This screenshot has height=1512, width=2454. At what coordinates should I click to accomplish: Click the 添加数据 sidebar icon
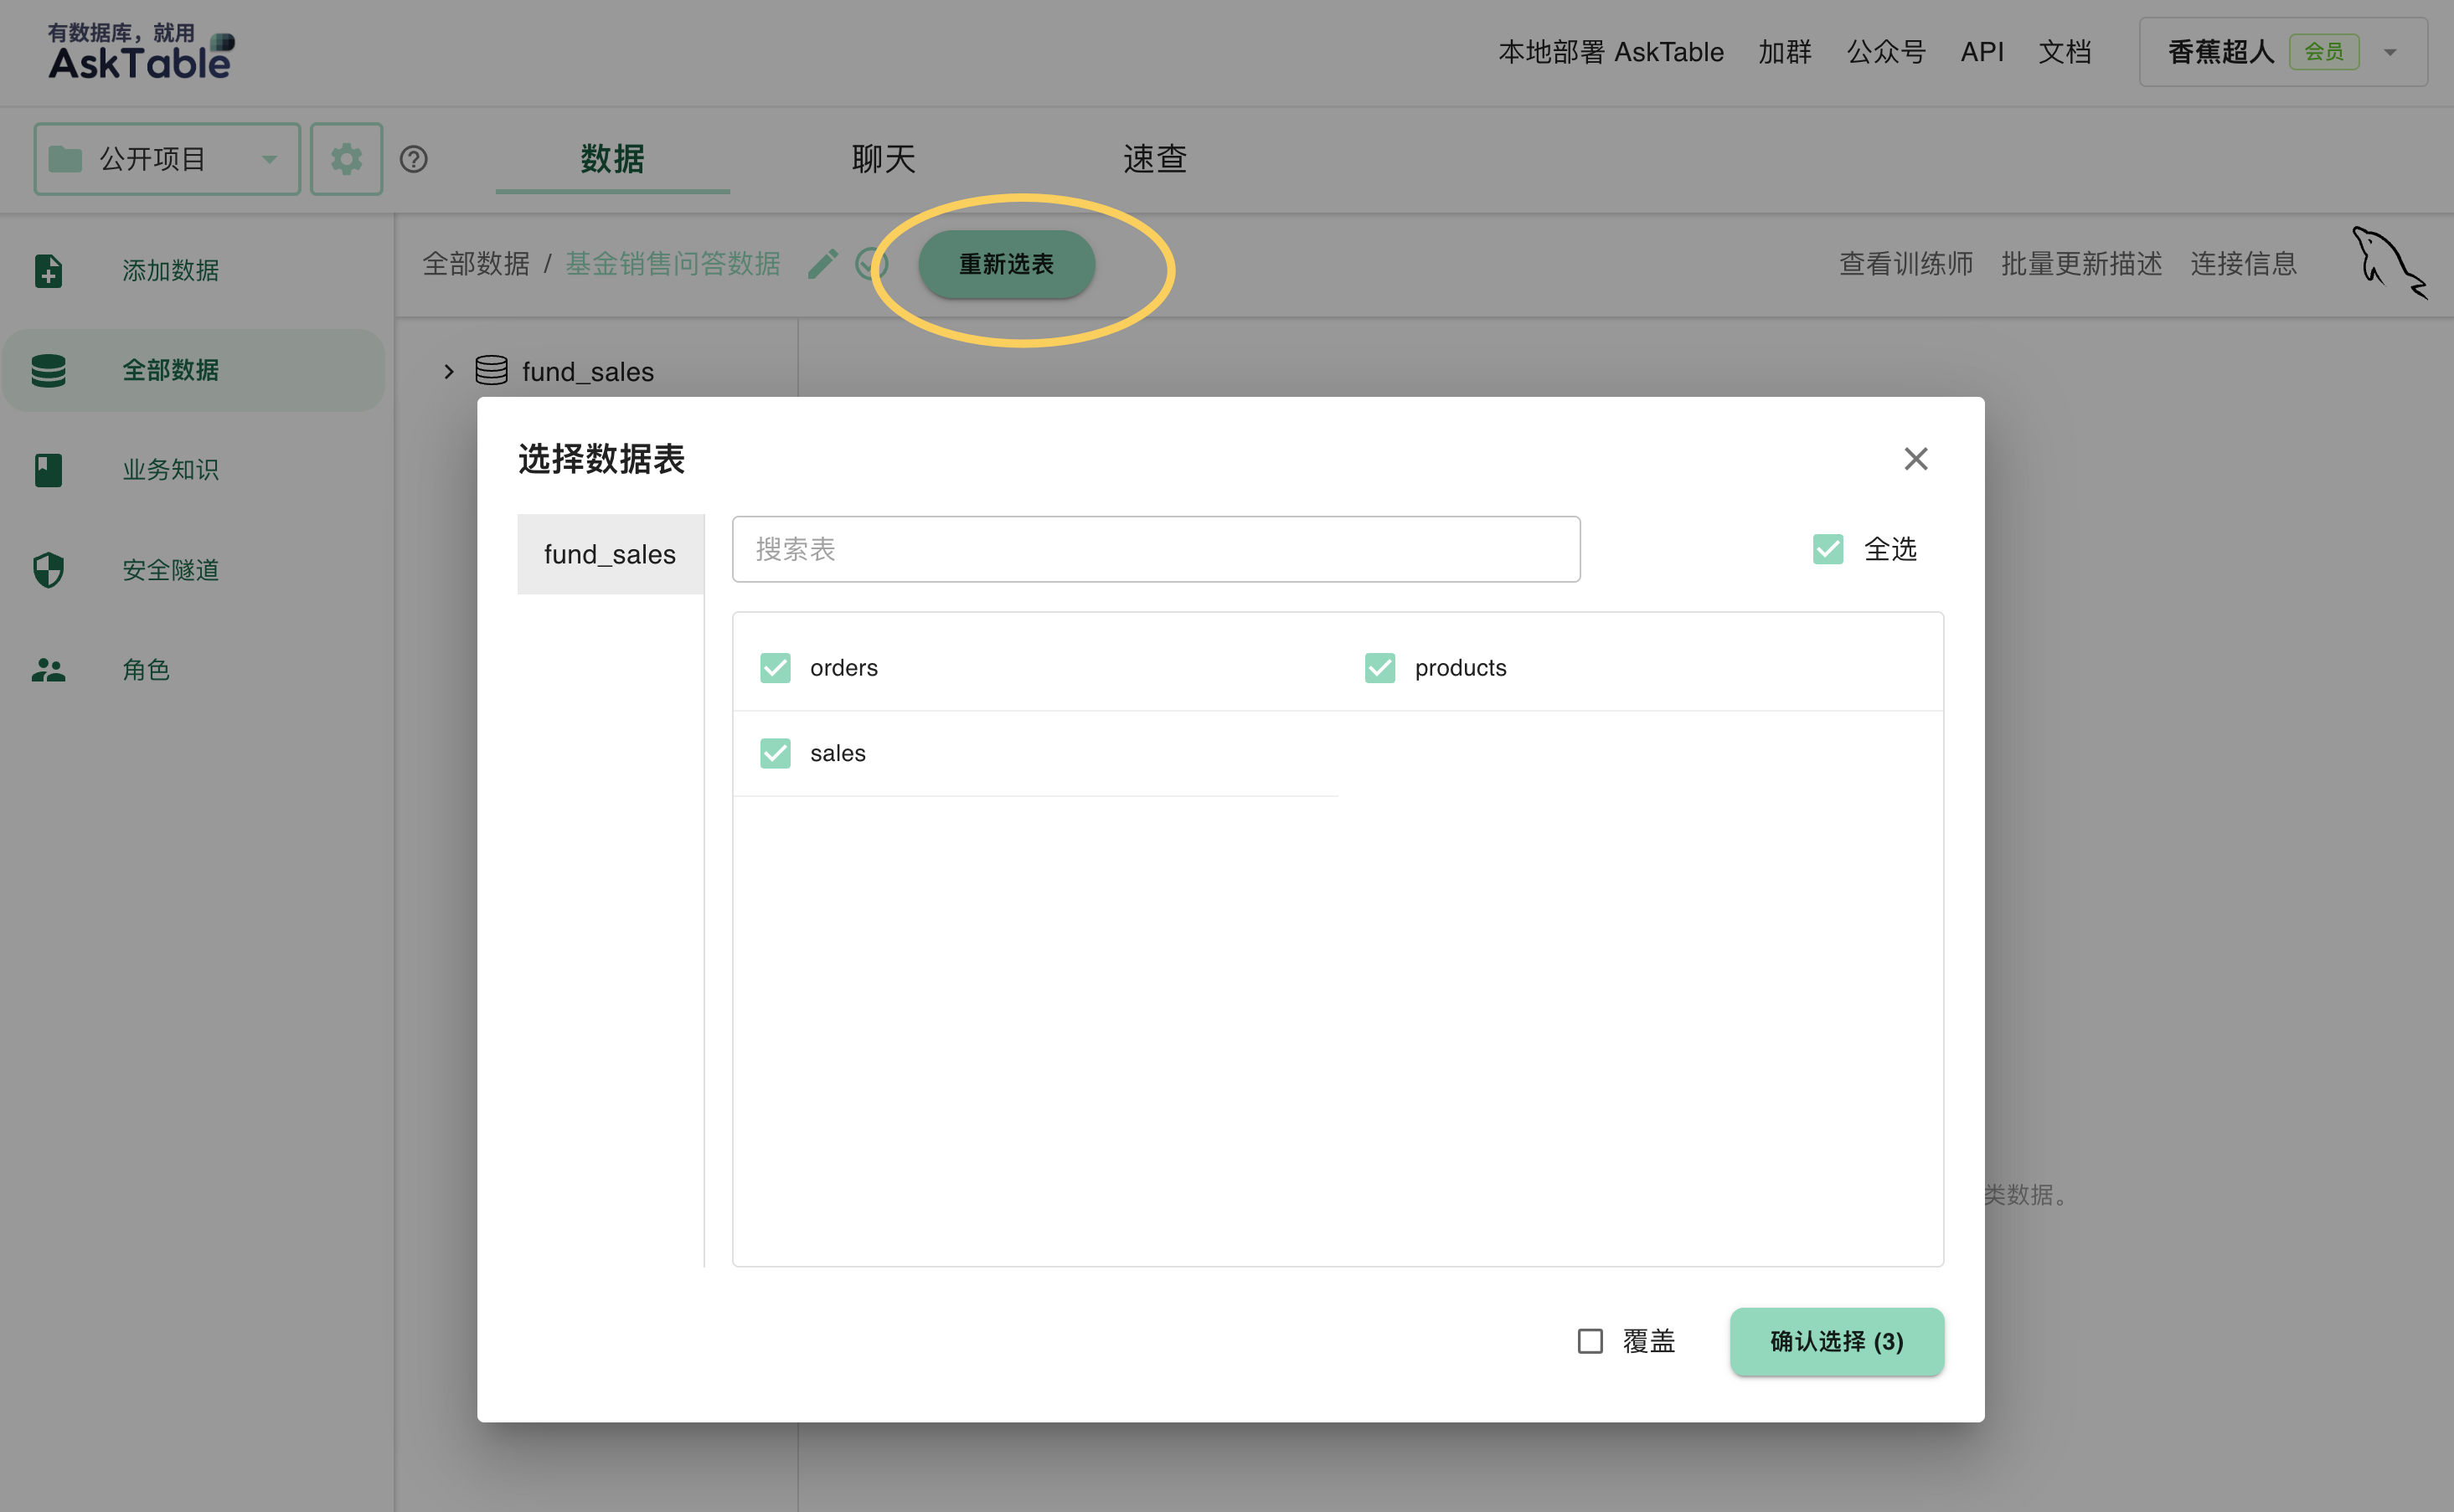[x=49, y=270]
